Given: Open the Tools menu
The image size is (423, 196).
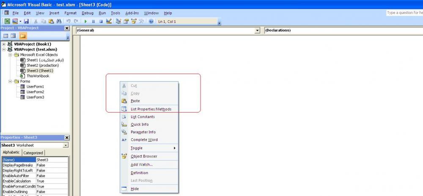Looking at the screenshot, I should pos(115,13).
